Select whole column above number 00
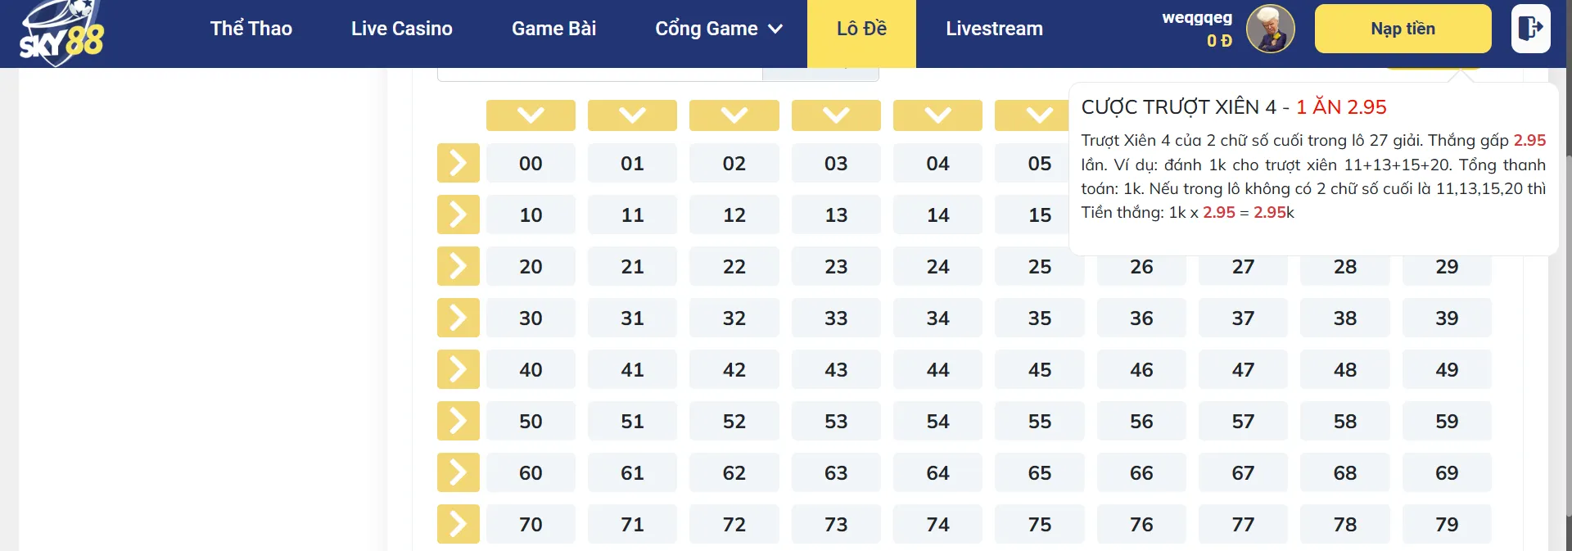Screen dimensions: 1572x551 531,115
